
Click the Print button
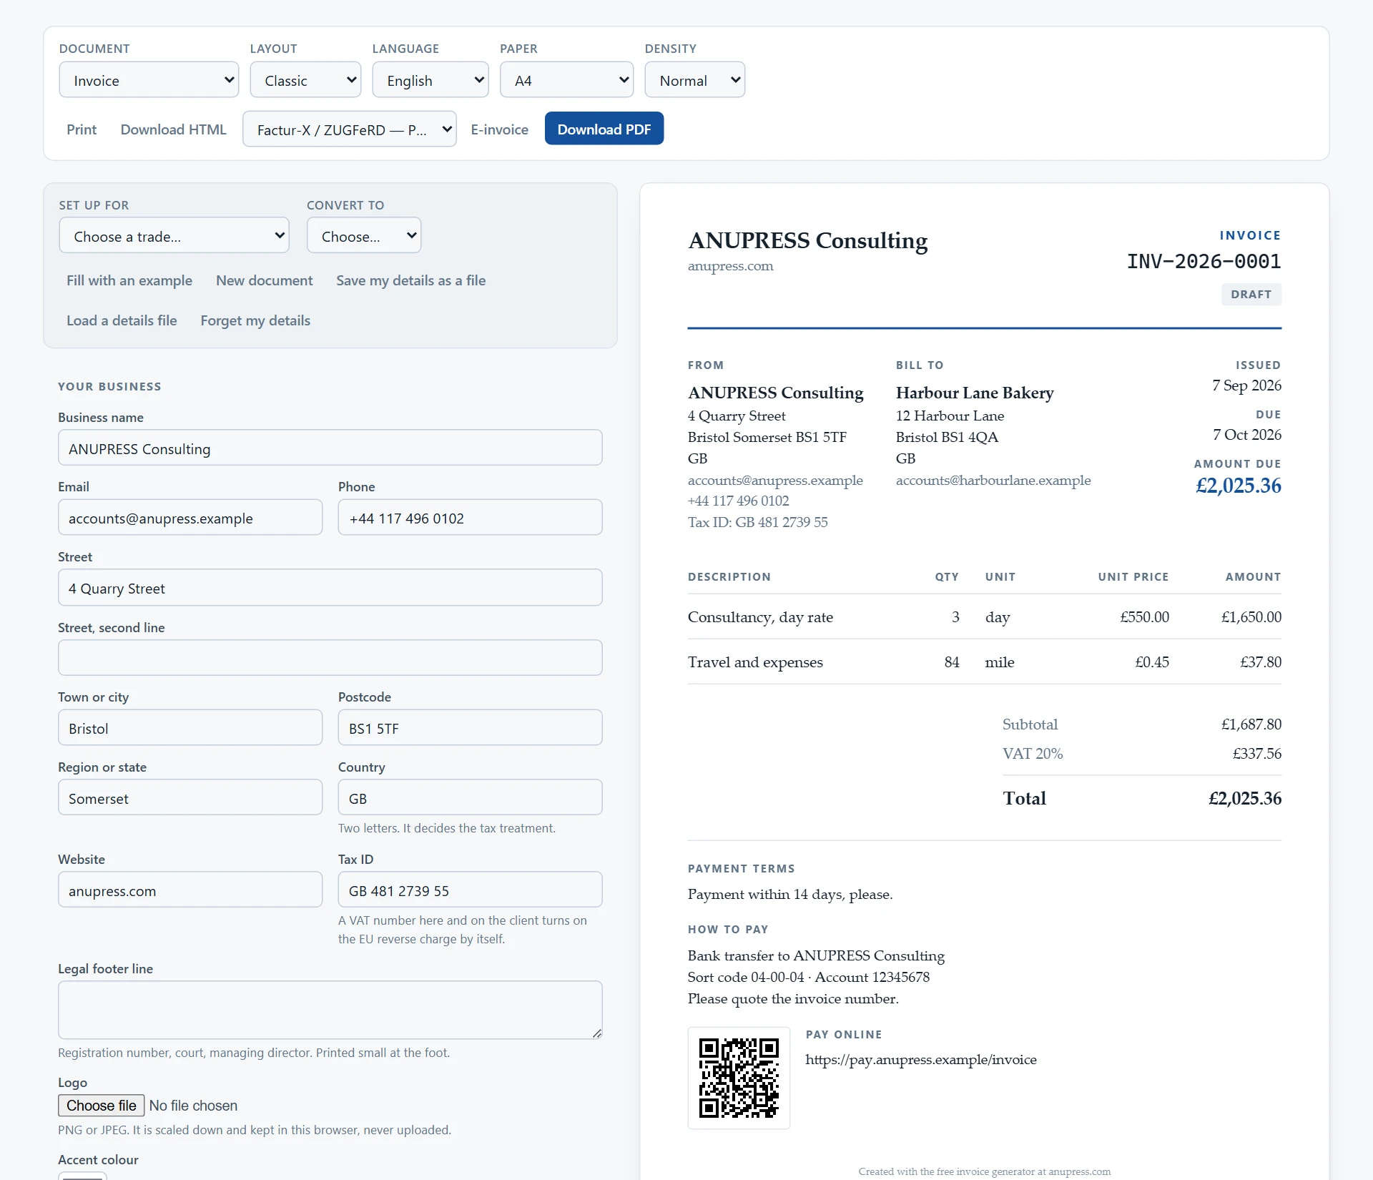[82, 129]
